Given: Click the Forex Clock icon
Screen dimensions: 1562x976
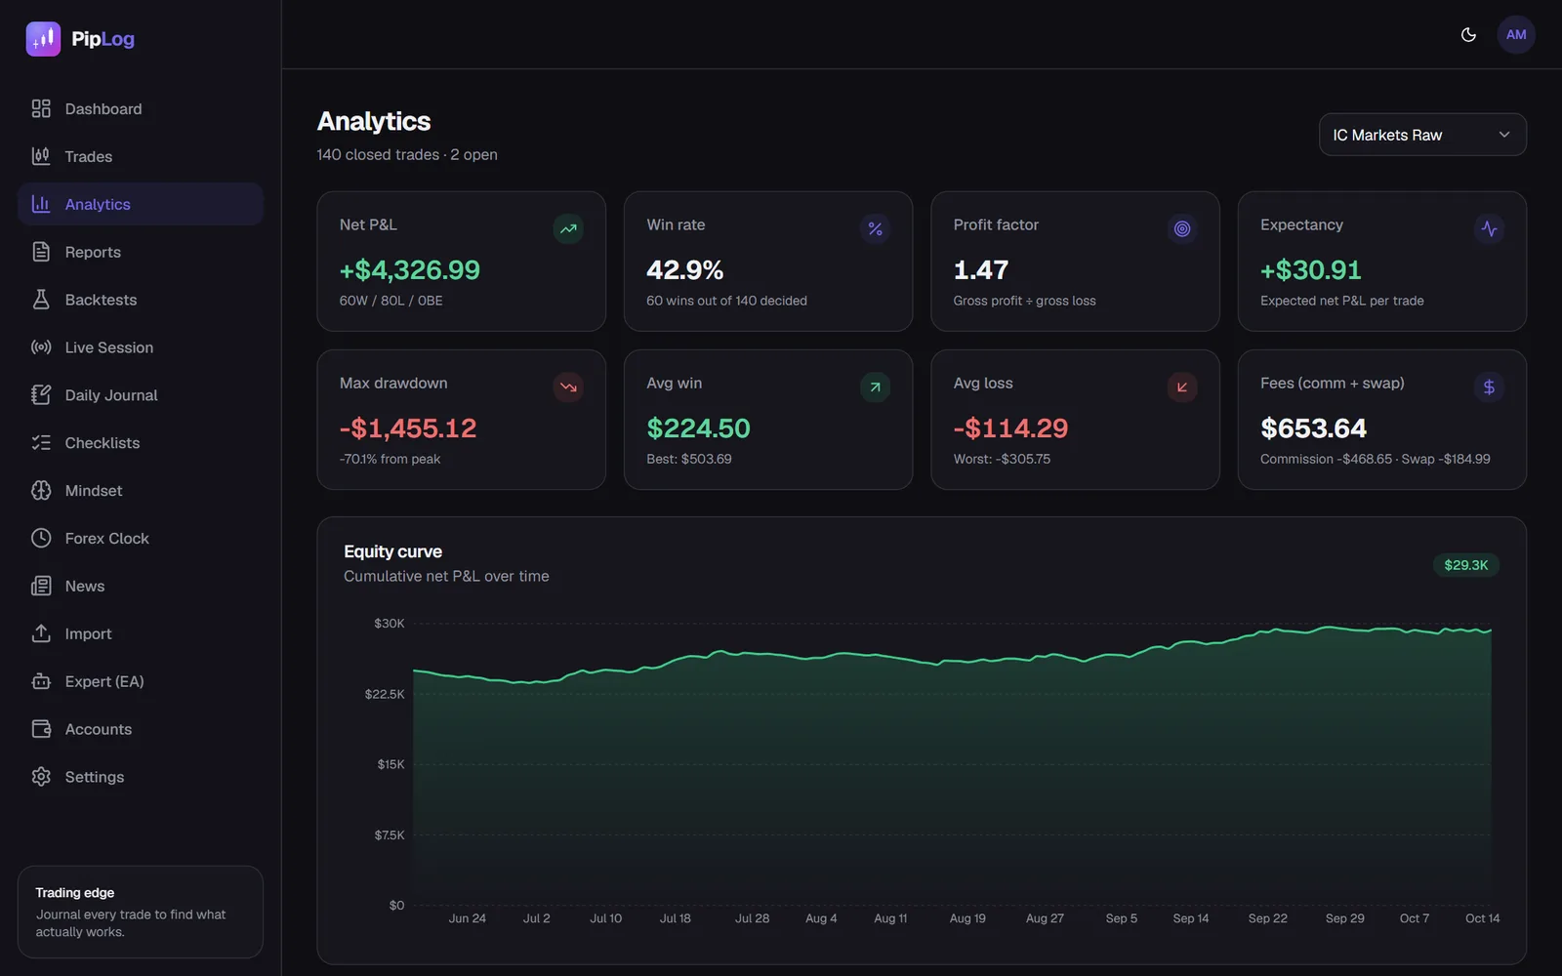Looking at the screenshot, I should coord(41,538).
